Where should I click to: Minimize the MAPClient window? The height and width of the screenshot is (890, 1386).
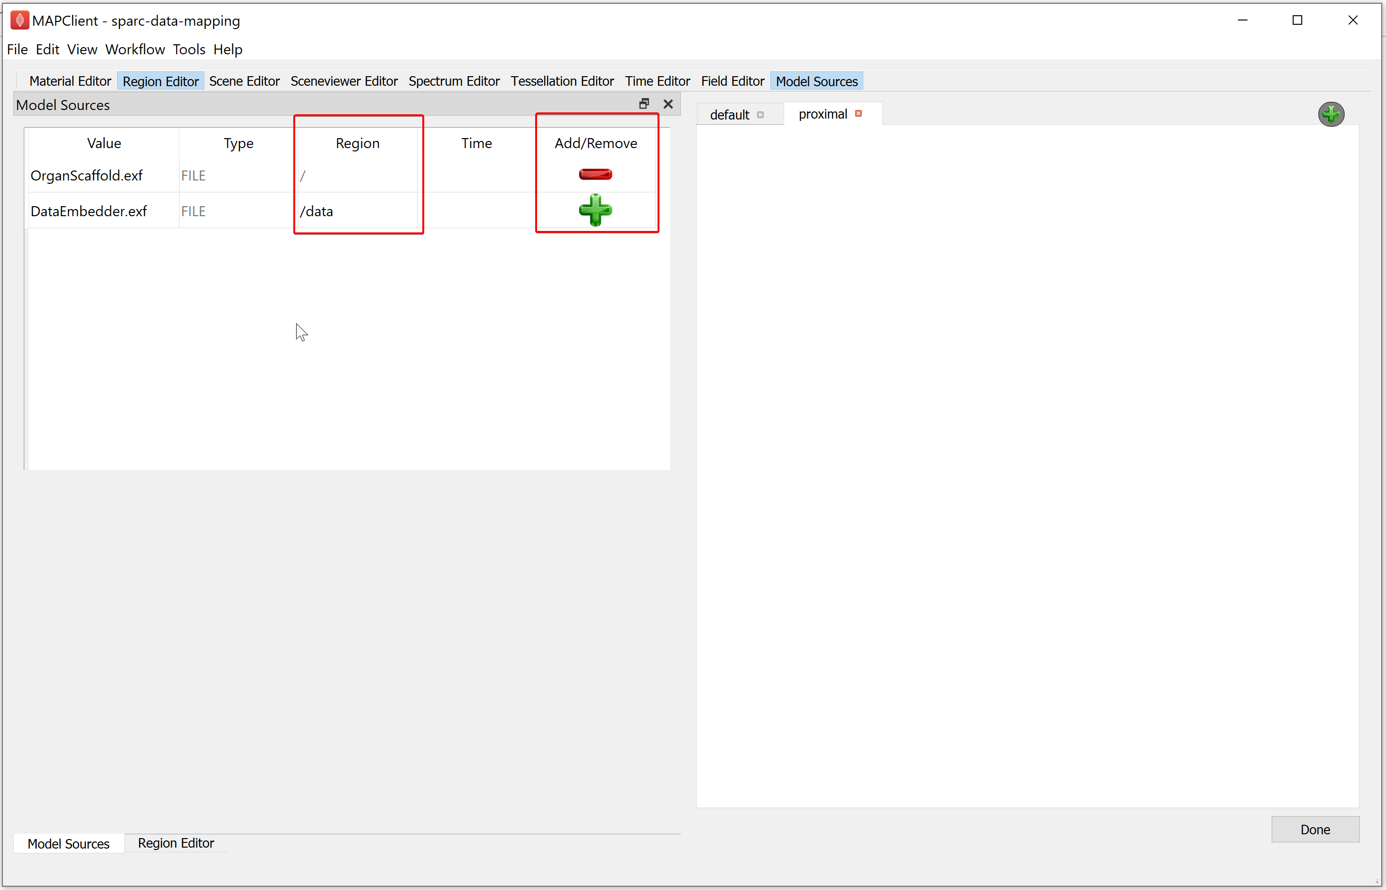[x=1243, y=20]
